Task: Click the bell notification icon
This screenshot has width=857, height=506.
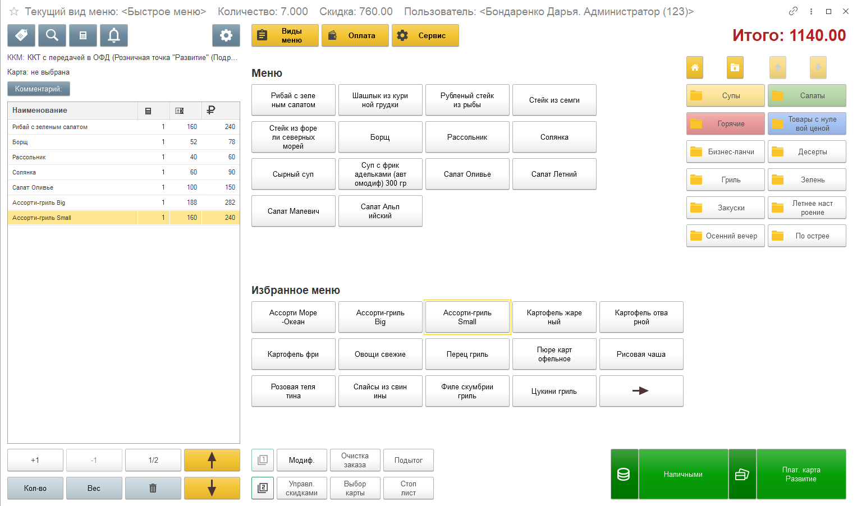Action: click(x=114, y=35)
